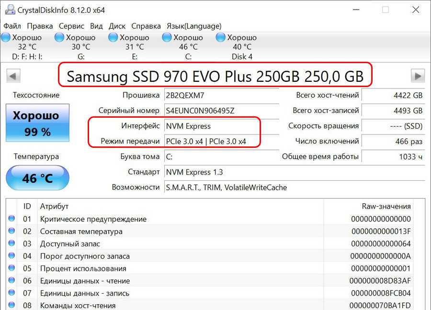The width and height of the screenshot is (431, 310).
Task: Click the Хорошо 99 % health status button
Action: click(37, 123)
